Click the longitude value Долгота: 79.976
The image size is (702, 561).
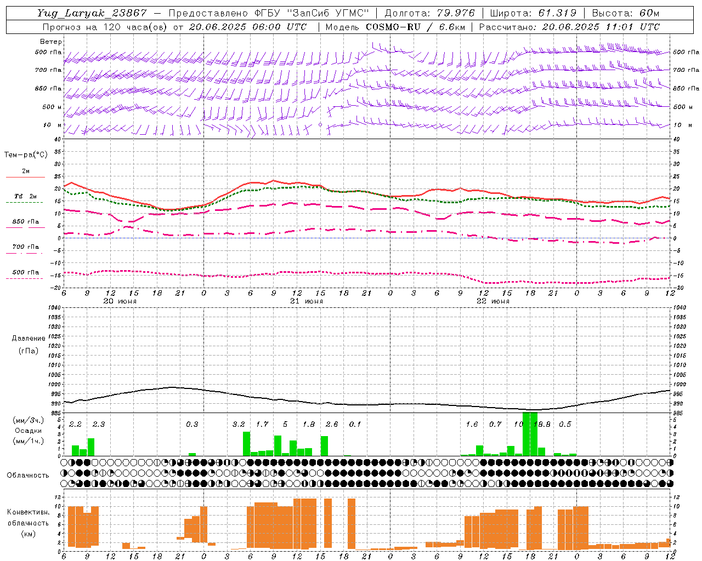tap(430, 13)
